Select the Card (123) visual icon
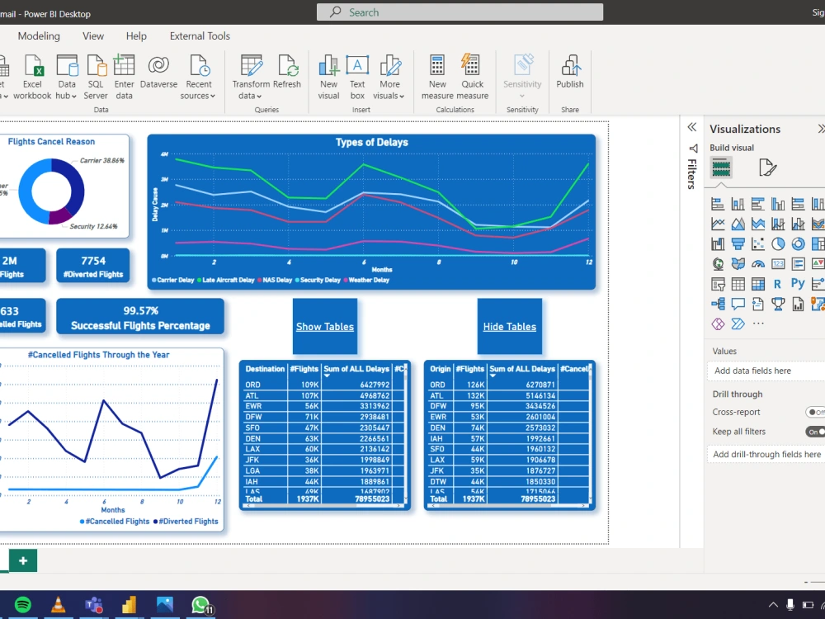Image resolution: width=825 pixels, height=619 pixels. tap(779, 264)
